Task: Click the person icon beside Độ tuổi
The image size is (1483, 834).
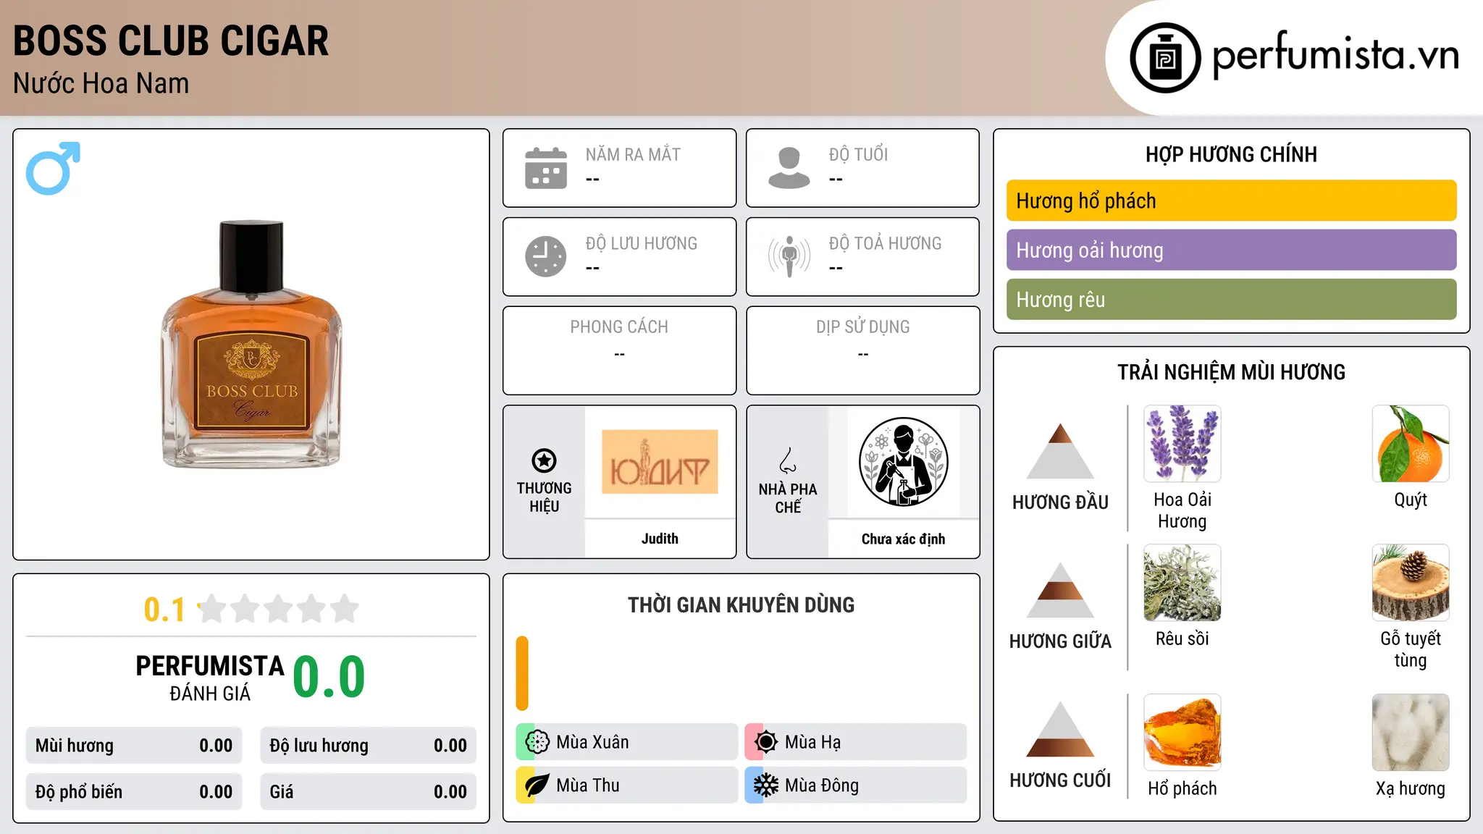Action: click(x=789, y=168)
